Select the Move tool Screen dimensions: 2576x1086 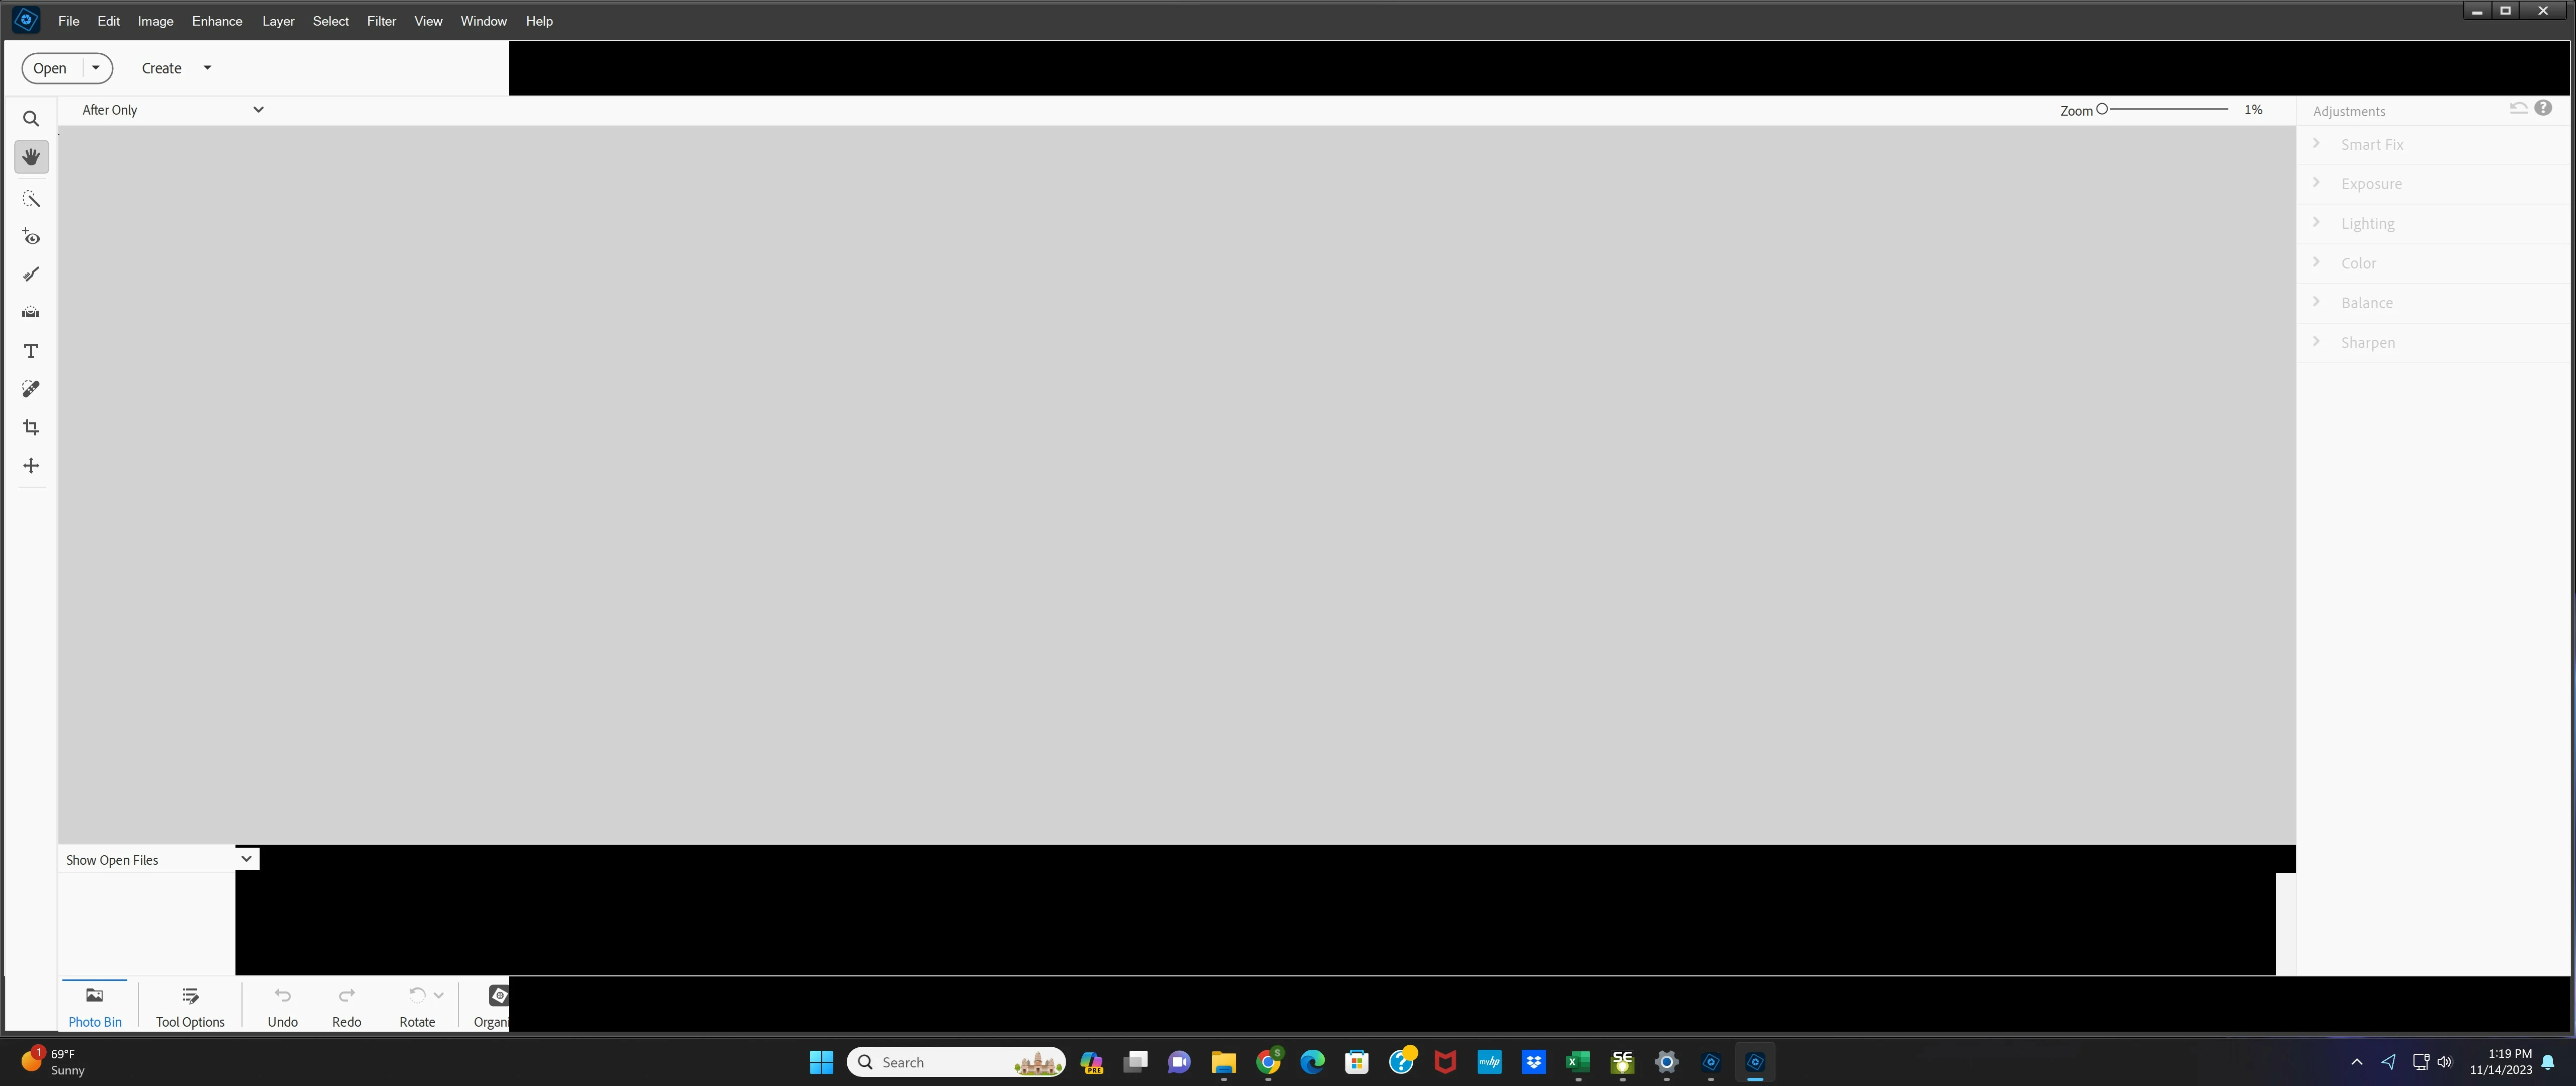(31, 466)
